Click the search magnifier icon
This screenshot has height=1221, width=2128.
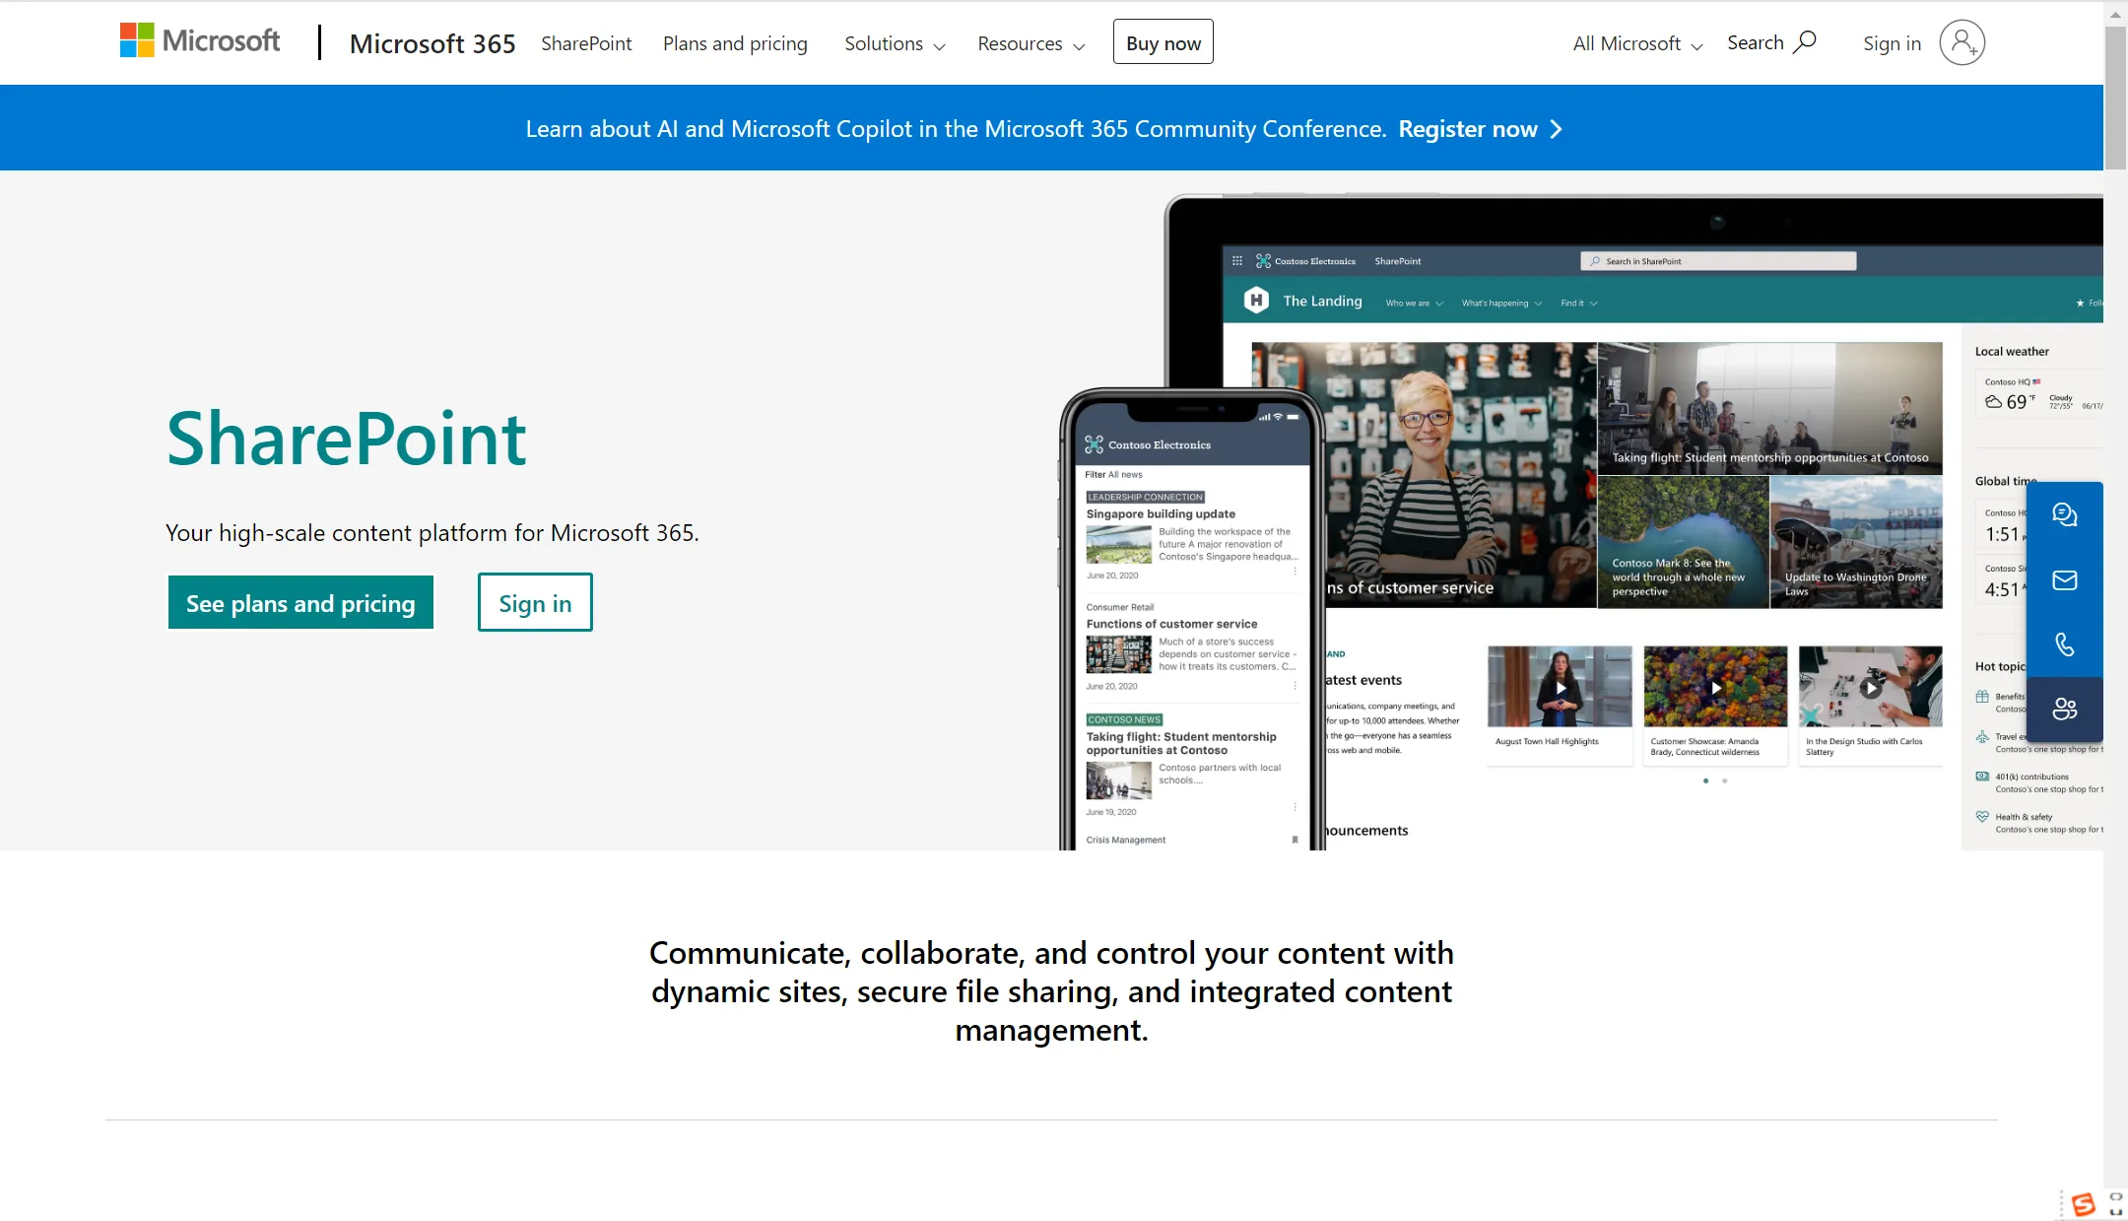point(1804,42)
